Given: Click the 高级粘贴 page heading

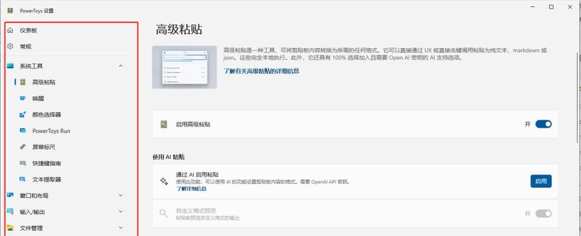Looking at the screenshot, I should (x=179, y=29).
